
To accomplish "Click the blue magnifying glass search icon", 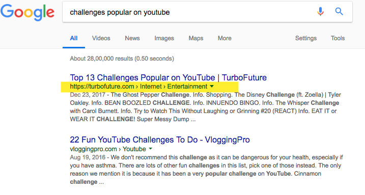I will click(339, 11).
